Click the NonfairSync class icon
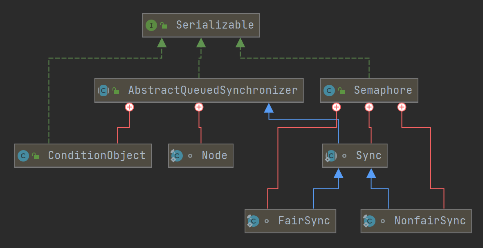The height and width of the screenshot is (248, 483). (369, 221)
